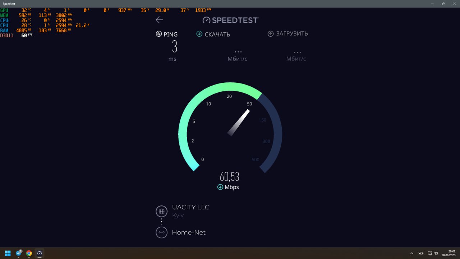Close the Speedtest window
This screenshot has width=460, height=259.
point(455,4)
